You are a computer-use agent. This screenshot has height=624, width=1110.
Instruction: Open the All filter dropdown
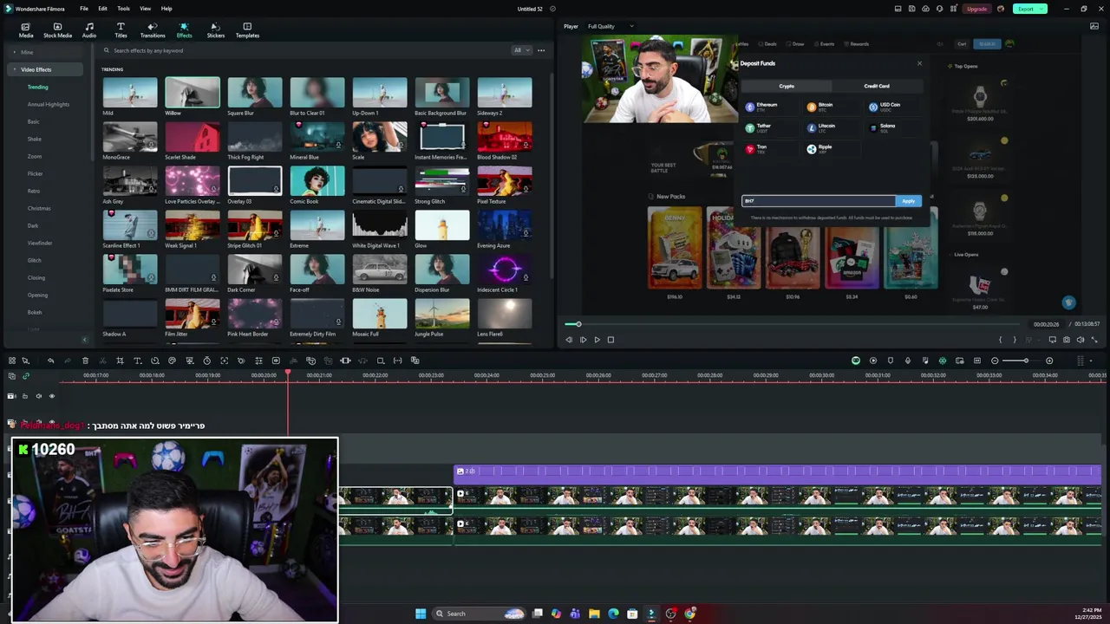point(521,50)
